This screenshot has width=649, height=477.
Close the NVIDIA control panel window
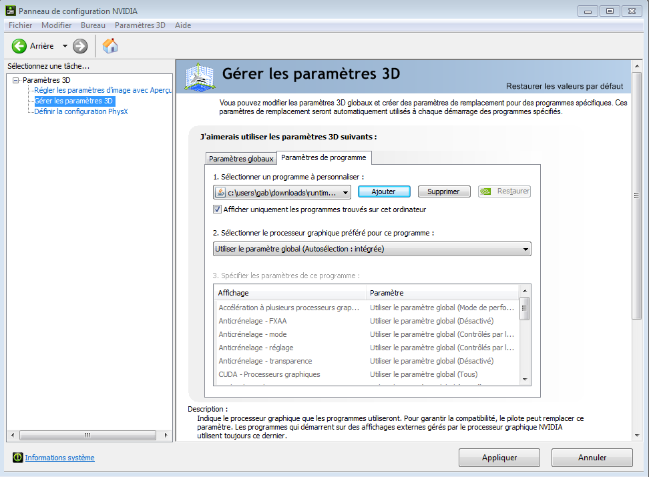coord(632,11)
